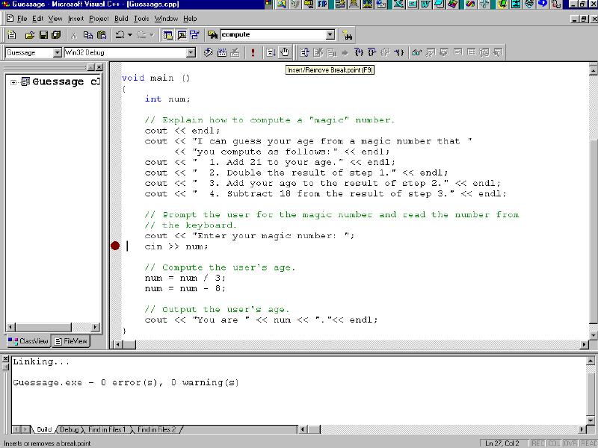Switch to the ClassView tab
This screenshot has width=598, height=448.
pos(28,341)
